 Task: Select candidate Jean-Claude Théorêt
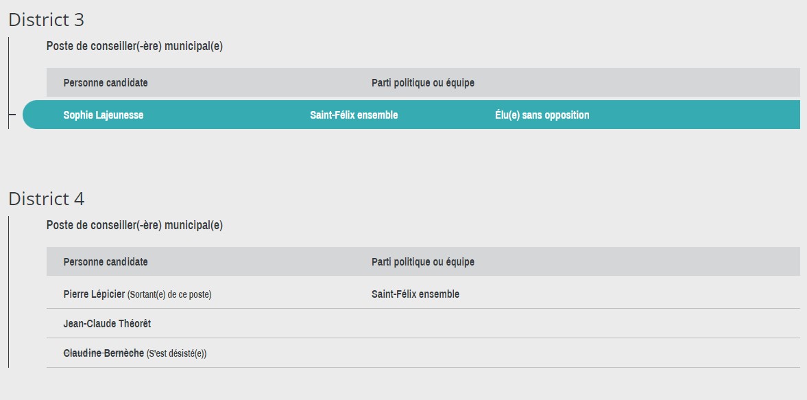107,323
